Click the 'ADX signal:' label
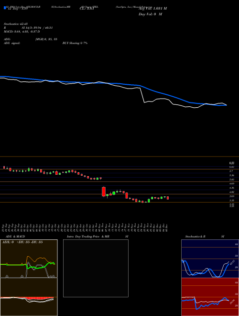 [12, 43]
